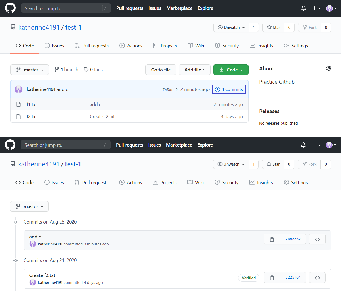The width and height of the screenshot is (341, 291).
Task: Open Marketplace in the top header
Action: pyautogui.click(x=179, y=8)
